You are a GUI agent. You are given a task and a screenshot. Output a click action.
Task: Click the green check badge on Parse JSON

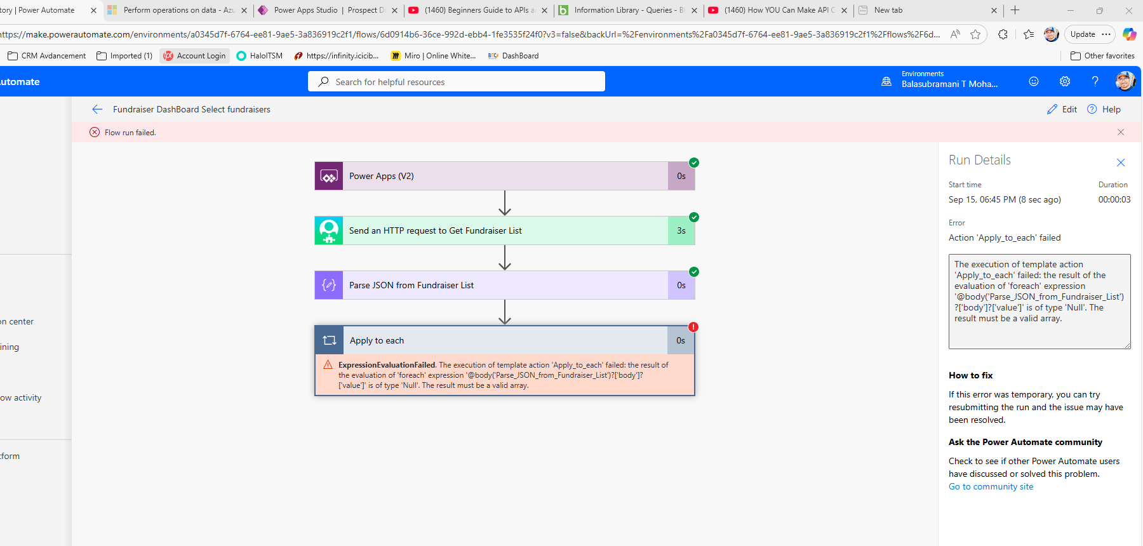tap(694, 272)
